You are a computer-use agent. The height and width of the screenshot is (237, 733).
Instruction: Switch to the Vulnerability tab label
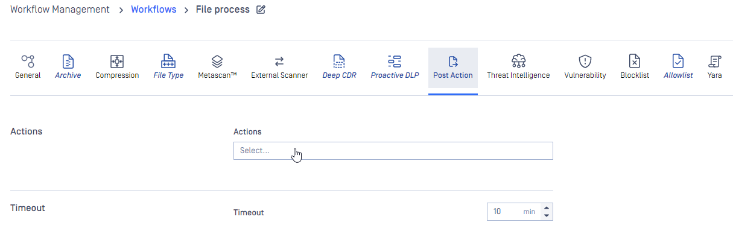coord(585,75)
